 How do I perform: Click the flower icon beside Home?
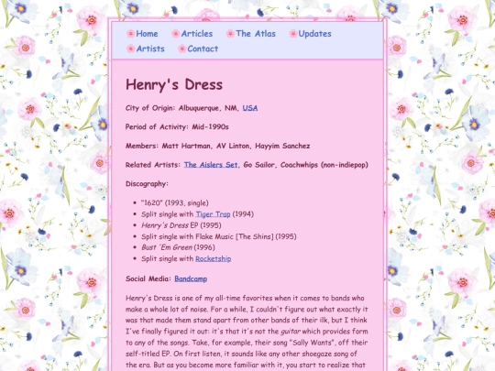pyautogui.click(x=131, y=34)
